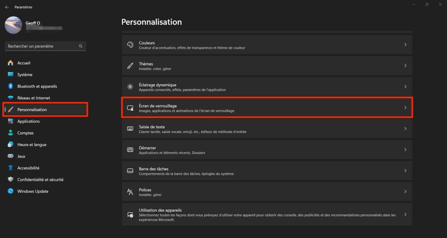Screen dimensions: 447x238
Task: Open Accueil in the sidebar
Action: pos(24,63)
